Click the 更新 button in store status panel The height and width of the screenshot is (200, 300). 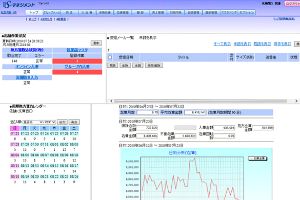click(x=96, y=43)
